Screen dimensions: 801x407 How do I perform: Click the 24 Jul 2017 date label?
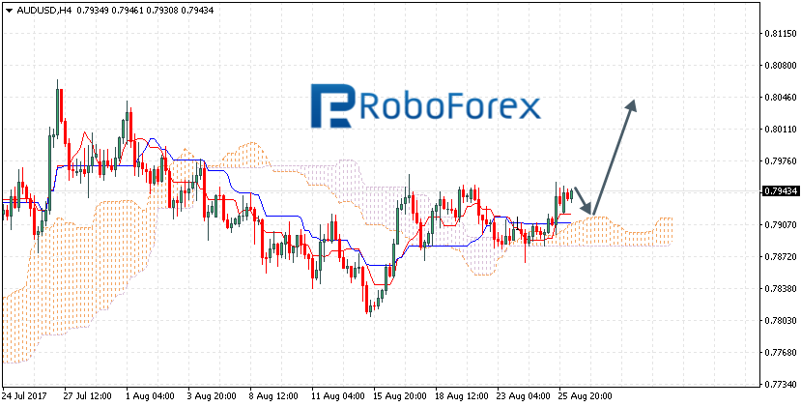coord(22,396)
